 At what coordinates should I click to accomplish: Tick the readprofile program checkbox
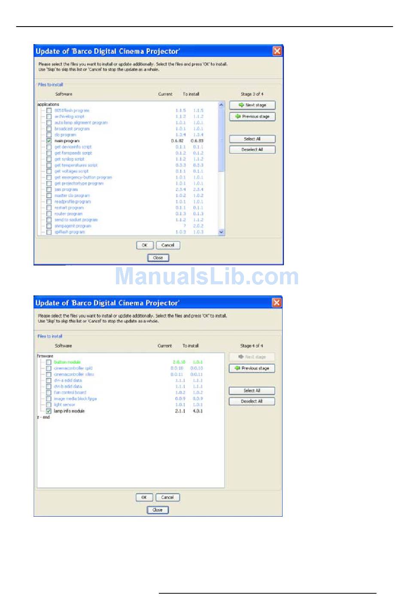[49, 202]
